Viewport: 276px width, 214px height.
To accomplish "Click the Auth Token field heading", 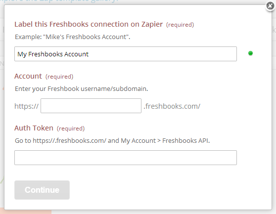I will click(34, 128).
